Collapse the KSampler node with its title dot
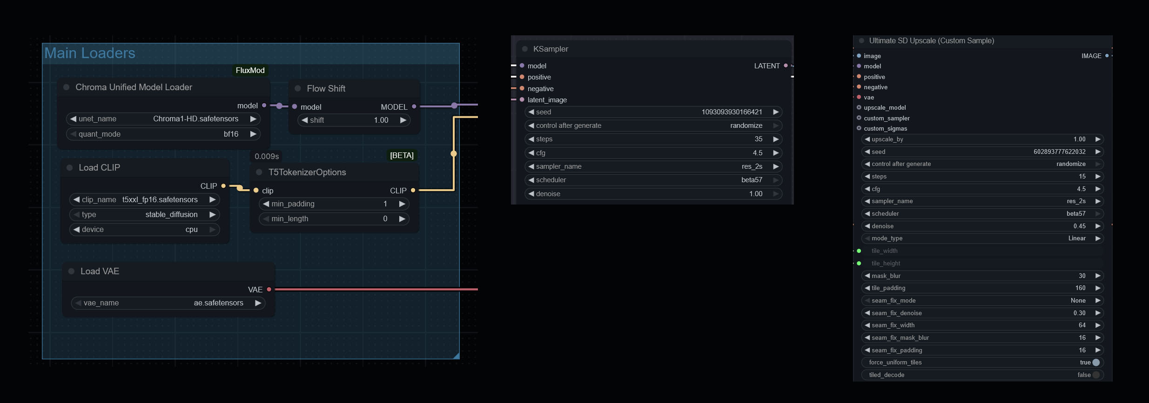The height and width of the screenshot is (403, 1149). [525, 49]
